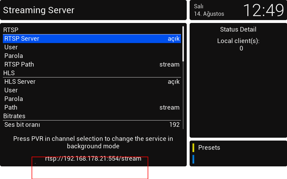This screenshot has height=179, width=287.
Task: Click the rtsp://192.168.178.21:554/stream address
Action: [x=93, y=159]
